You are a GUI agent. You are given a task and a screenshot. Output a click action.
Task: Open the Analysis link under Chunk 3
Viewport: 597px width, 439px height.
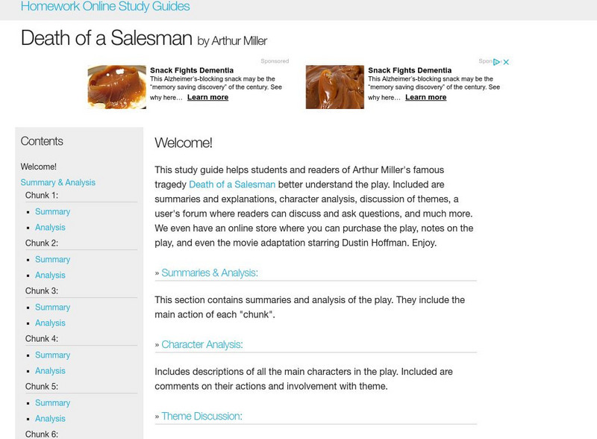point(51,323)
